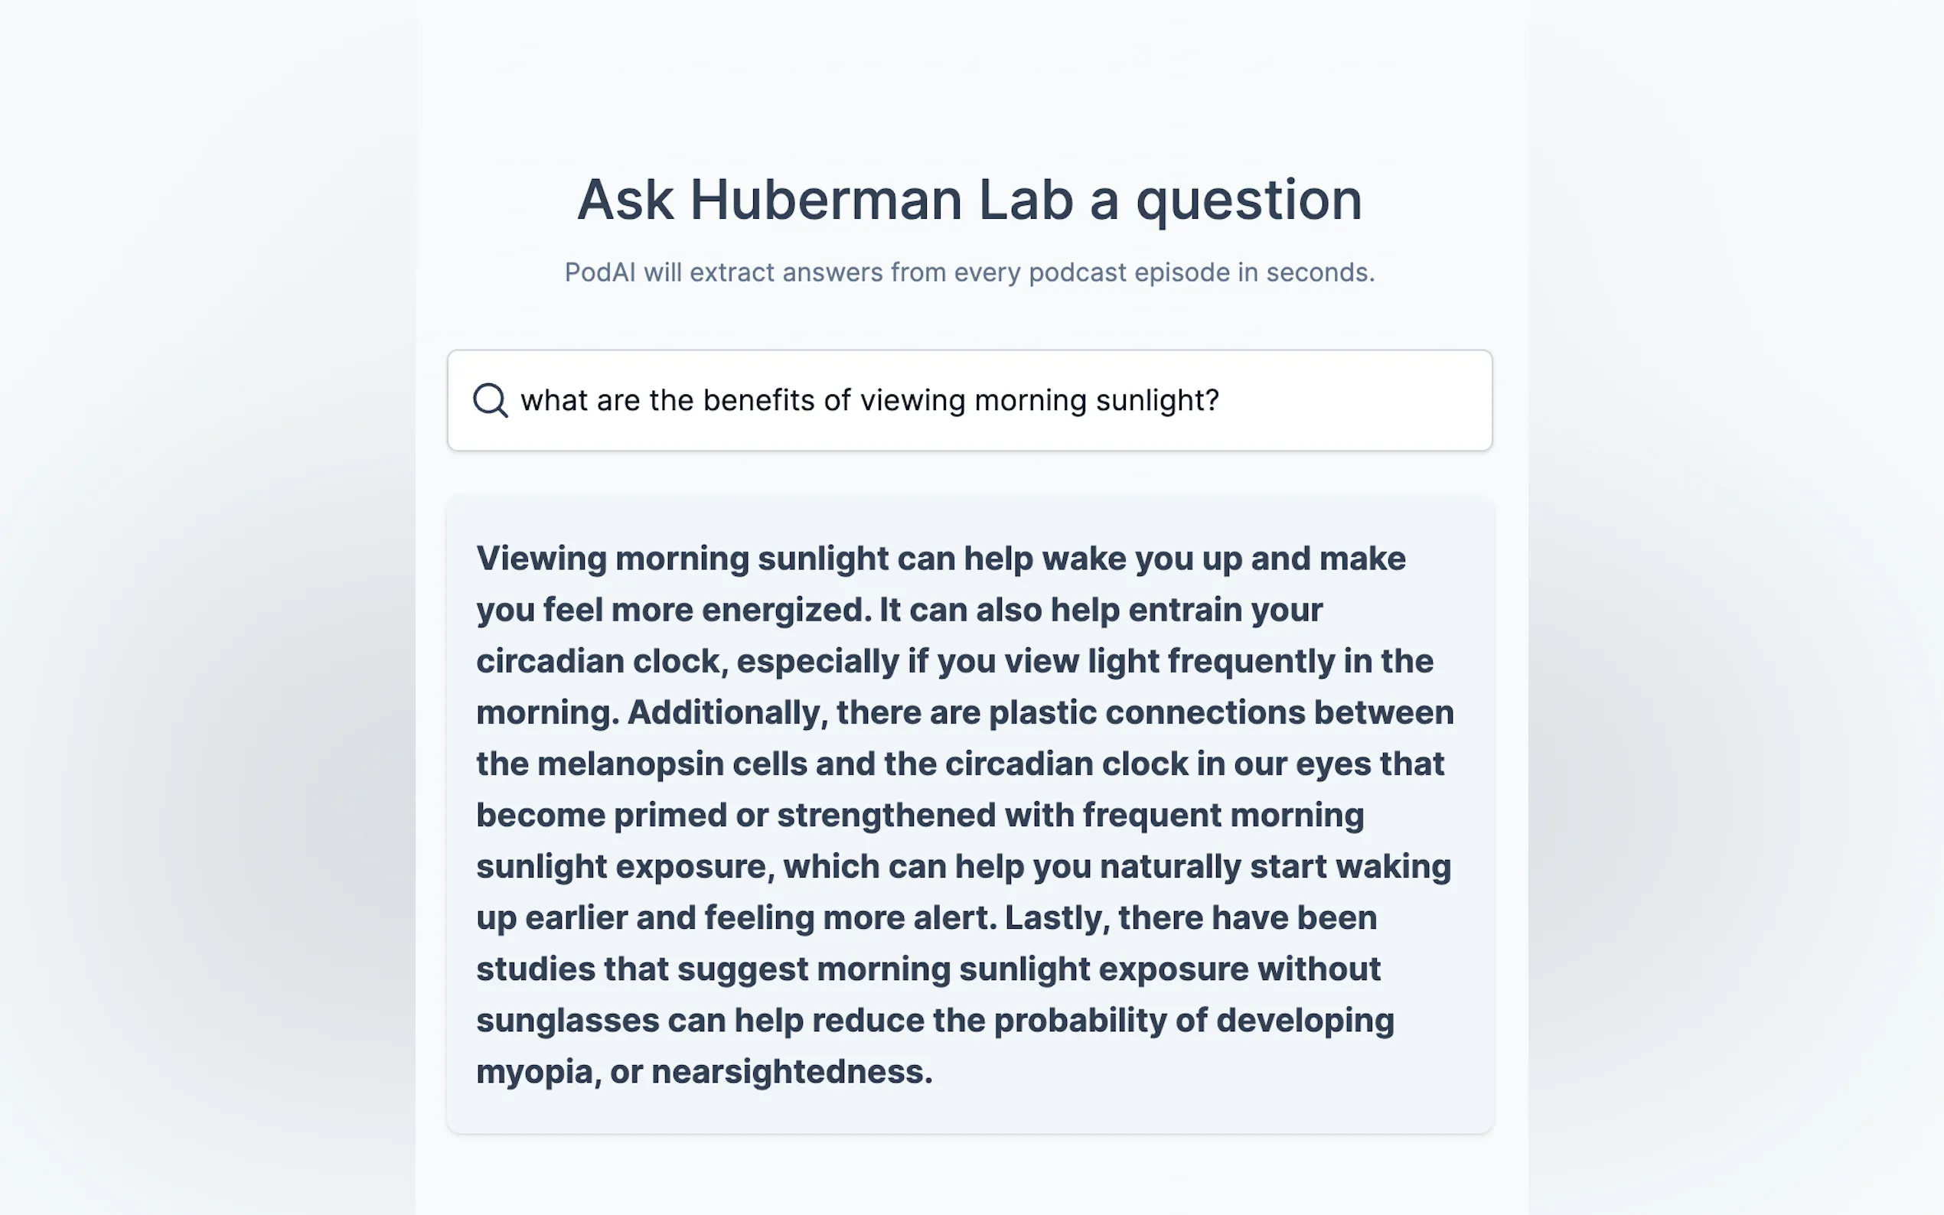The height and width of the screenshot is (1215, 1944).
Task: Click the 'Ask Huberman Lab a question' heading
Action: click(x=969, y=200)
